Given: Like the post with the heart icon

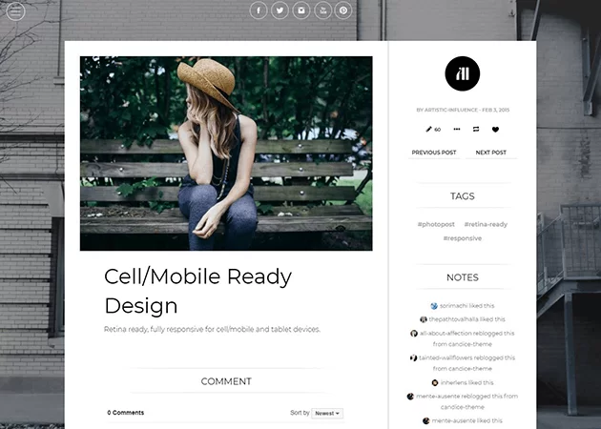Looking at the screenshot, I should coord(495,129).
